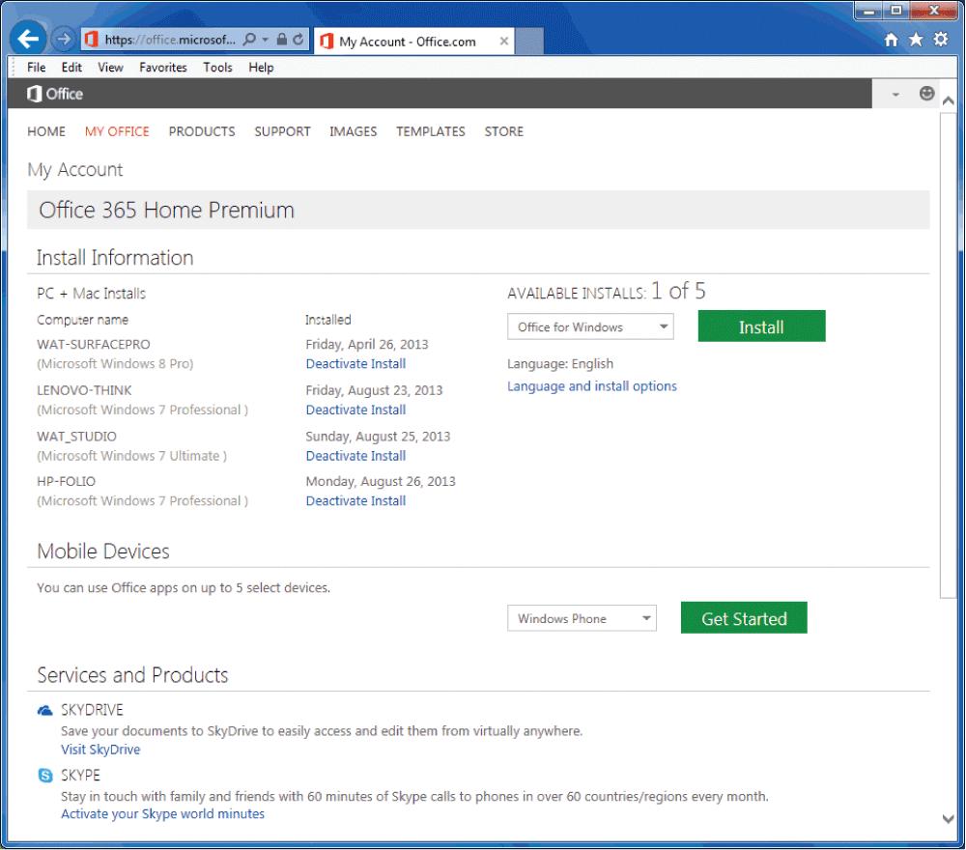966x850 pixels.
Task: Deactivate install for WAT-SURFACEPRO
Action: [355, 363]
